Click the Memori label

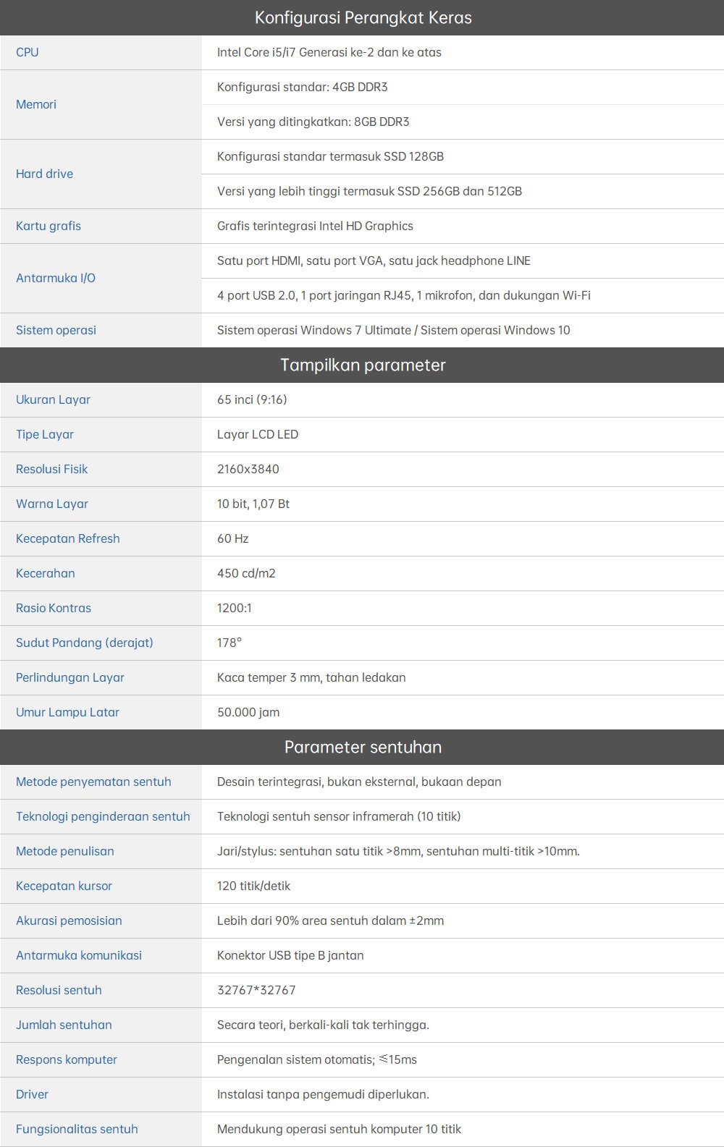point(36,104)
